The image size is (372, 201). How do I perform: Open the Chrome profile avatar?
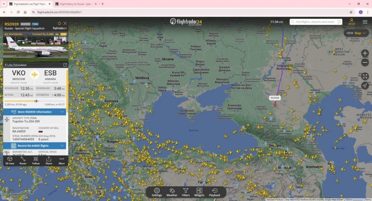pos(361,12)
